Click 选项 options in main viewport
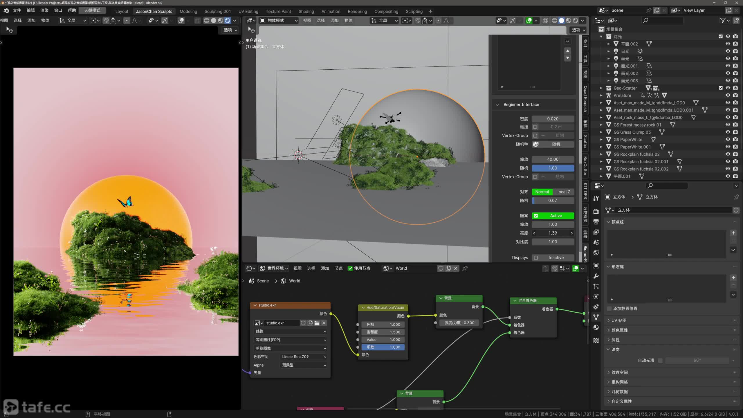This screenshot has width=743, height=418. tap(578, 30)
